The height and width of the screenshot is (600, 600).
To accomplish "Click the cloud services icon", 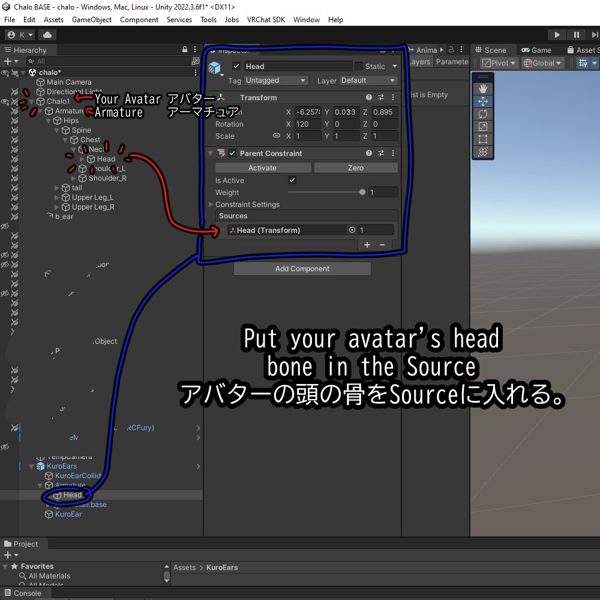I will click(47, 35).
